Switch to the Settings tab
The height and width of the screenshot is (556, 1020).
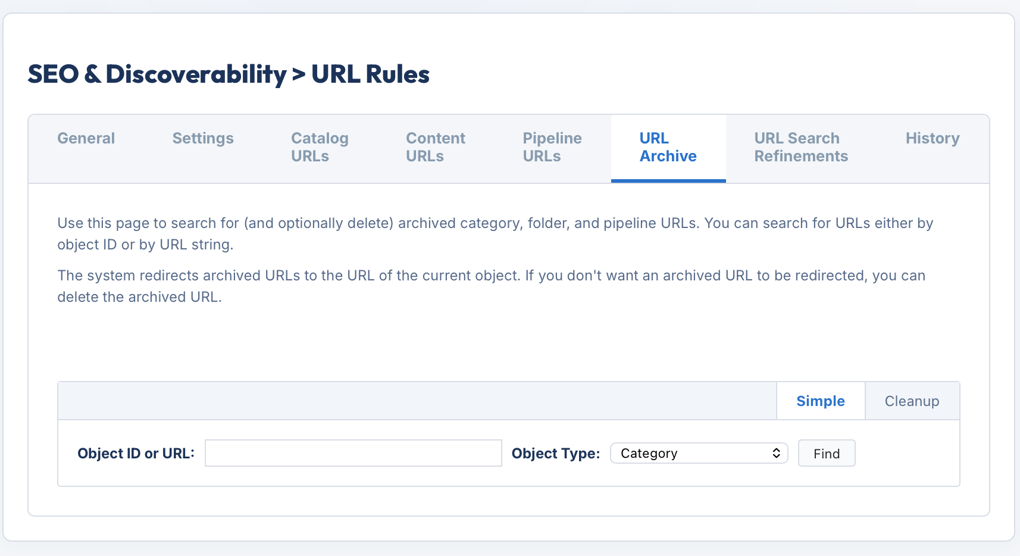pos(203,138)
